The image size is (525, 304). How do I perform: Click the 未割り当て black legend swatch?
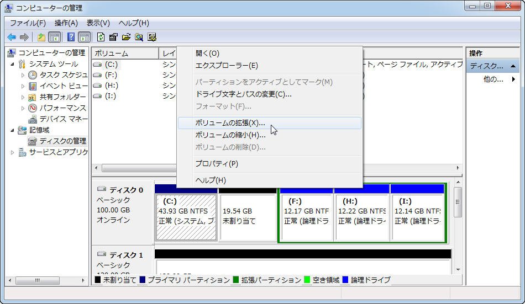98,280
